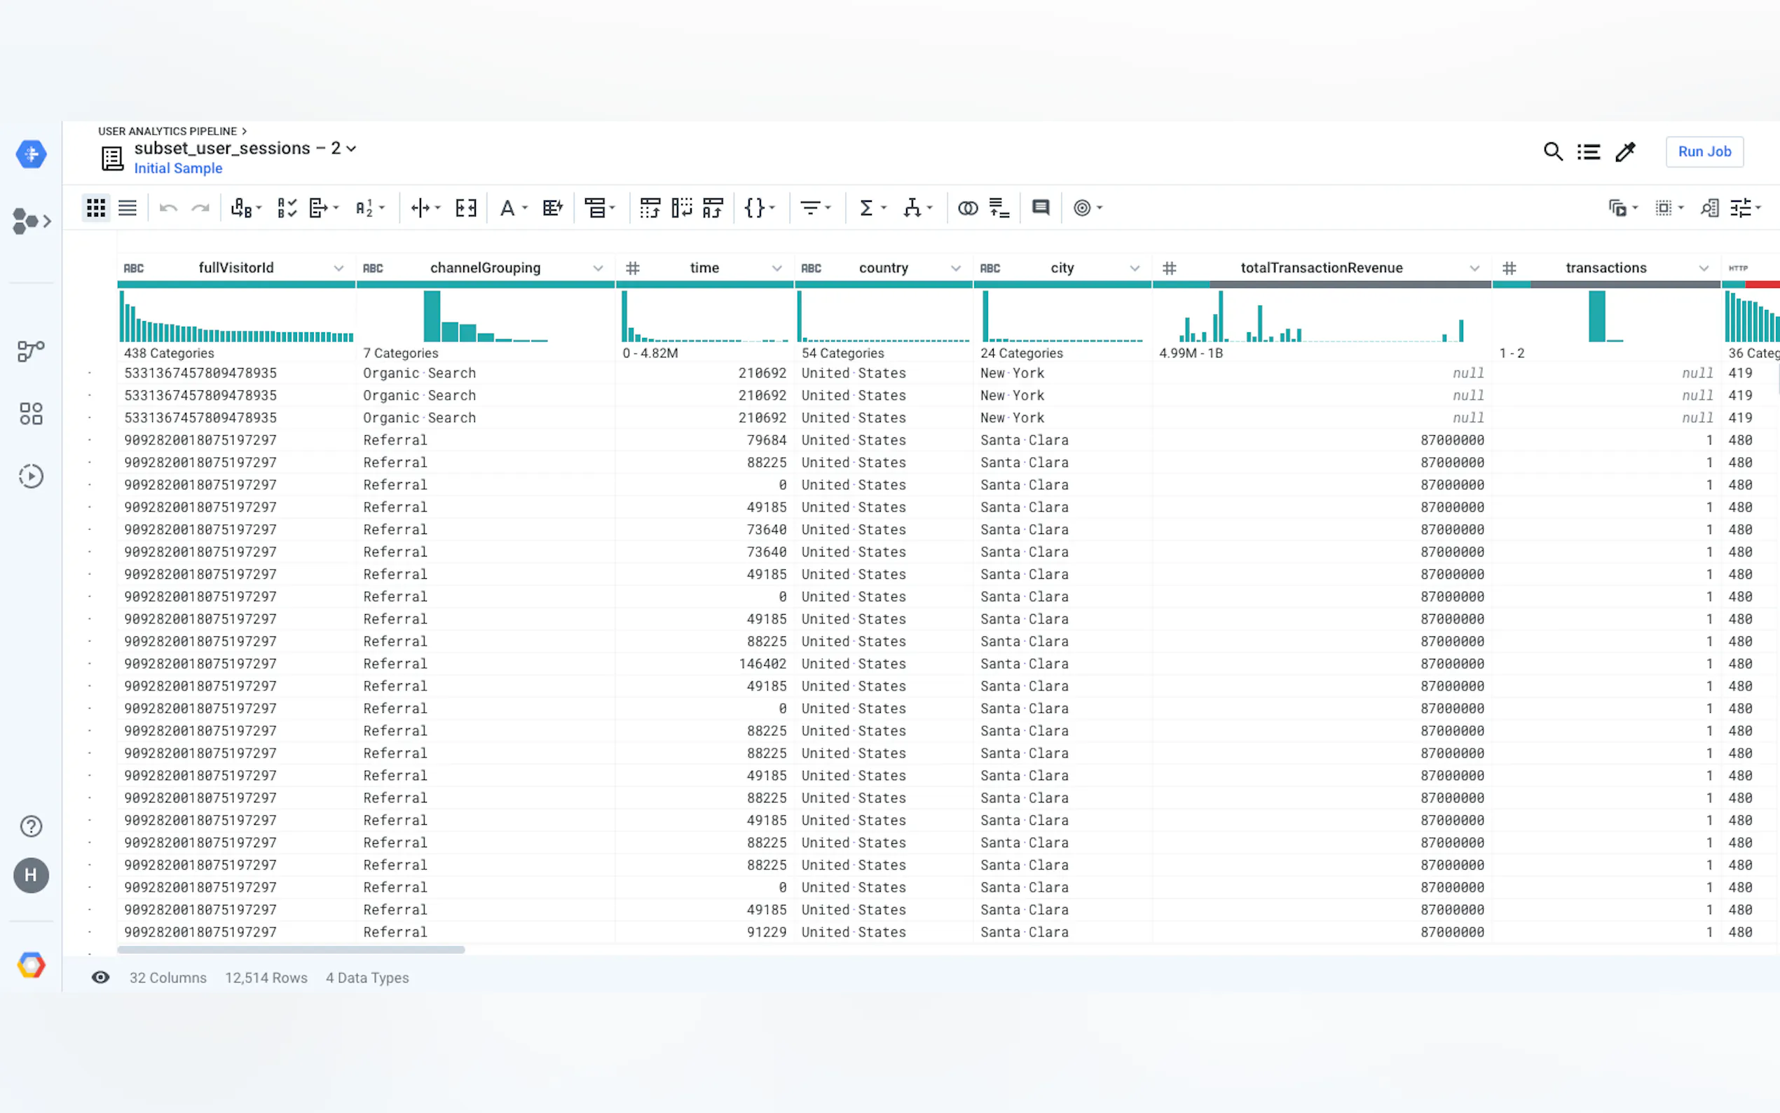Click the comment speech bubble icon

pyautogui.click(x=1041, y=207)
